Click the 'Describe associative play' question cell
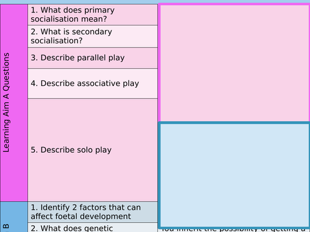 pos(92,84)
